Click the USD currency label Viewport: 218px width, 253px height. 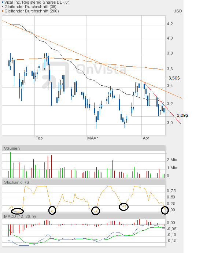[177, 11]
